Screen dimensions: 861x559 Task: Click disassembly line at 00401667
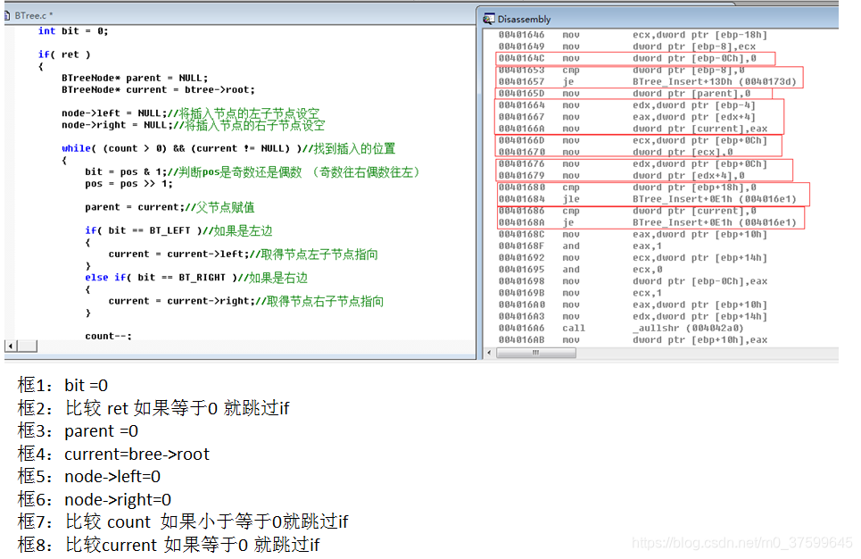[627, 117]
